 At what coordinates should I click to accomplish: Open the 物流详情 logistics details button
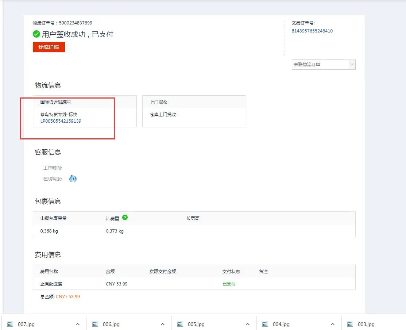pyautogui.click(x=49, y=47)
